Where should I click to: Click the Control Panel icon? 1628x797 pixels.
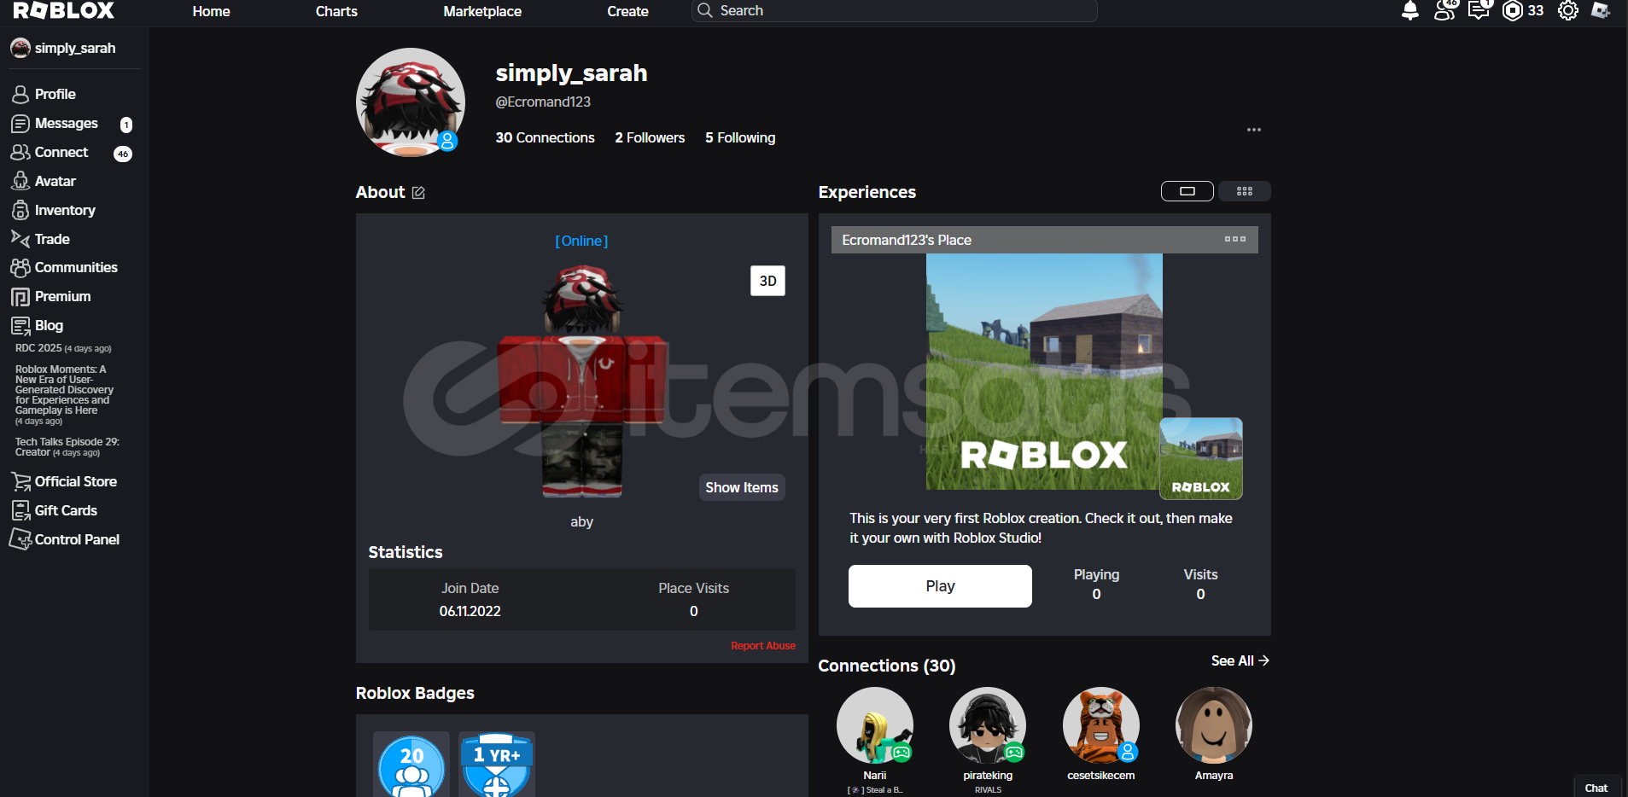click(20, 539)
